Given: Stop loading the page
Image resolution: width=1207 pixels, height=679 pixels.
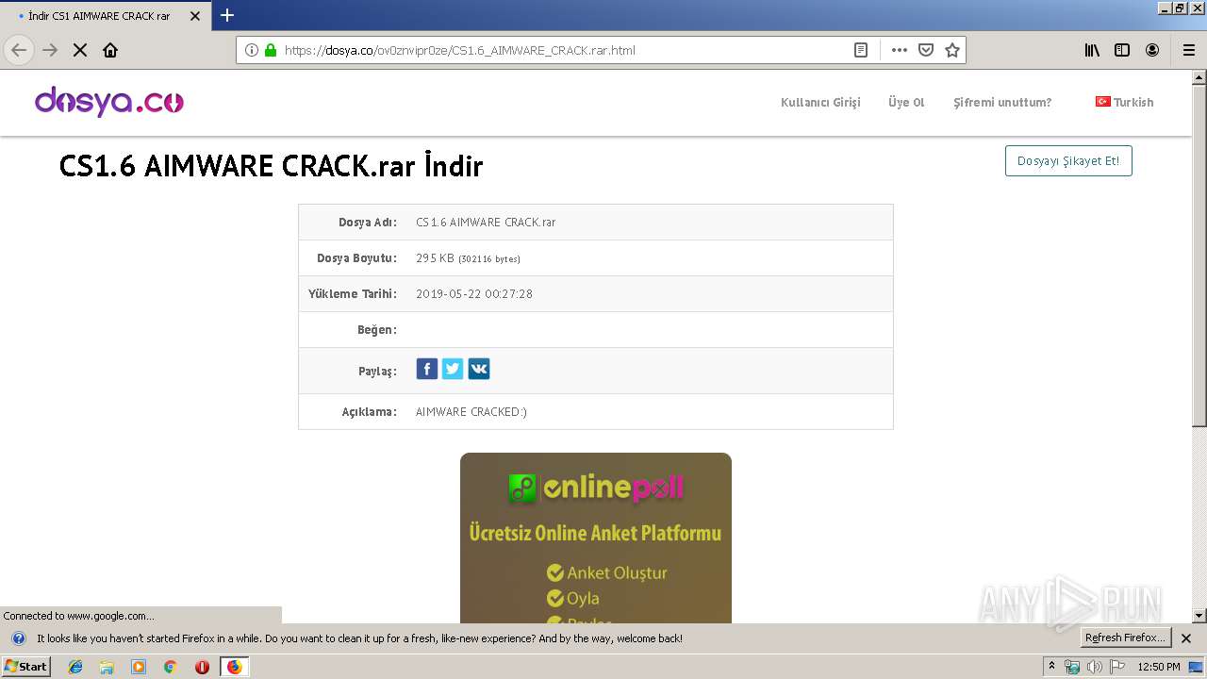Looking at the screenshot, I should click(x=80, y=50).
